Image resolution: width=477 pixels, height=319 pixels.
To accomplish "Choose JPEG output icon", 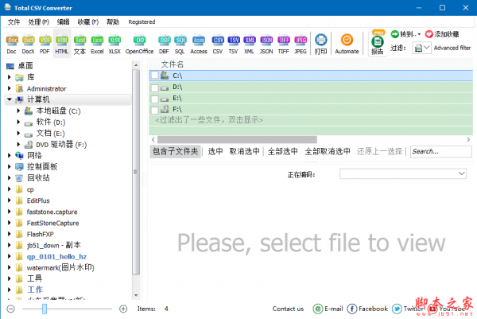I will (x=301, y=44).
